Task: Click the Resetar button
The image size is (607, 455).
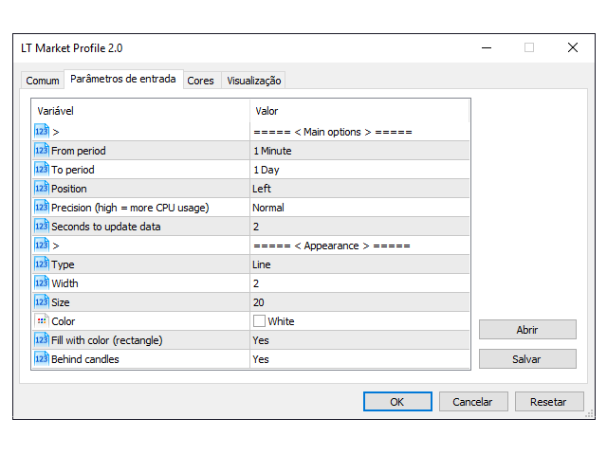Action: [x=548, y=402]
